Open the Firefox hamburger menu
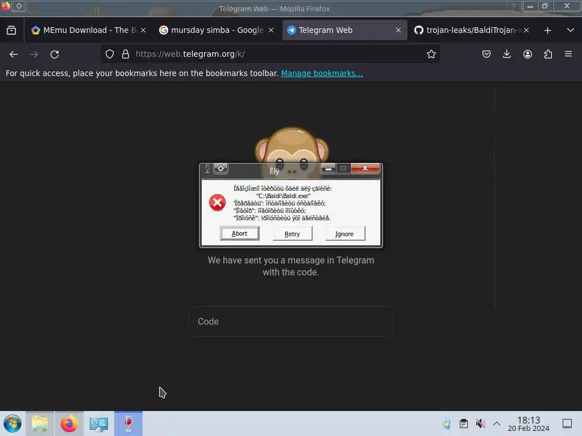 click(568, 54)
